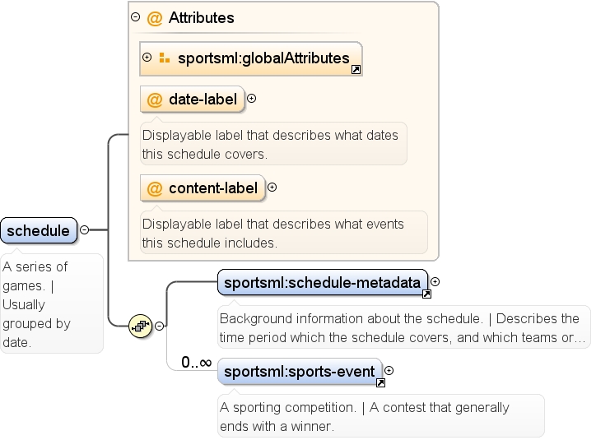Expand sportsml:schedule-metadata element
Image resolution: width=610 pixels, height=440 pixels.
(x=435, y=282)
